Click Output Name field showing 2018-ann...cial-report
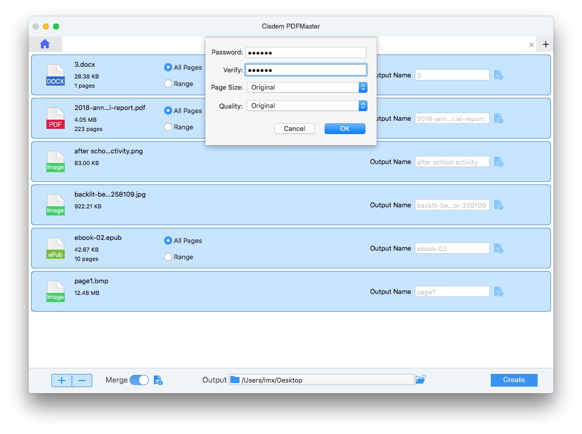The width and height of the screenshot is (582, 434). pos(452,119)
